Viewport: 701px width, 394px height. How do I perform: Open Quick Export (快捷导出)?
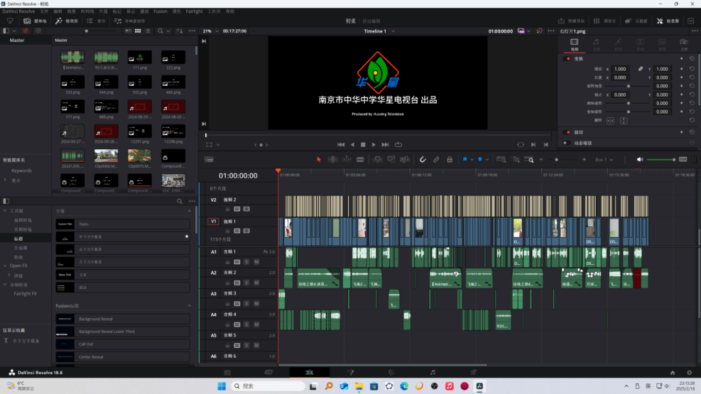[x=571, y=21]
